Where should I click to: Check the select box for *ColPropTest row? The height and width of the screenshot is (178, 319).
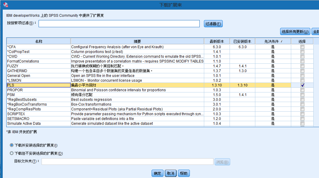point(302,52)
